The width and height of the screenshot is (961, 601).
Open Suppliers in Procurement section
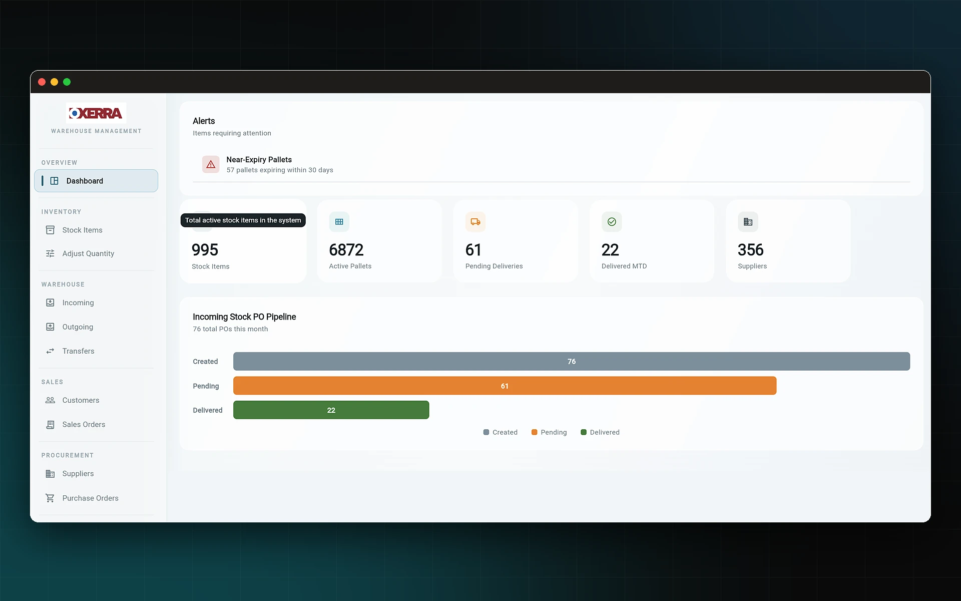[96, 473]
